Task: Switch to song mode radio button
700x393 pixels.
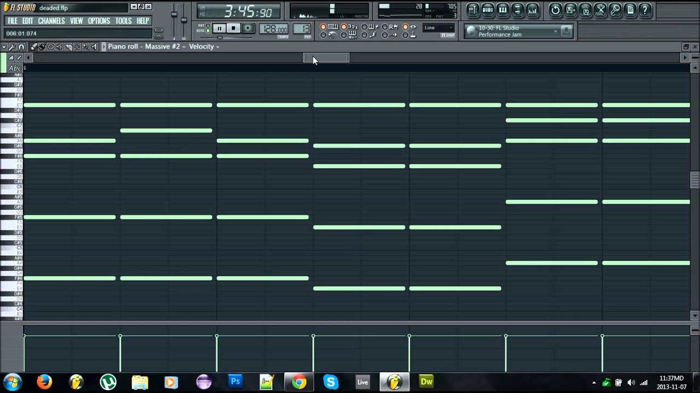Action: point(208,31)
